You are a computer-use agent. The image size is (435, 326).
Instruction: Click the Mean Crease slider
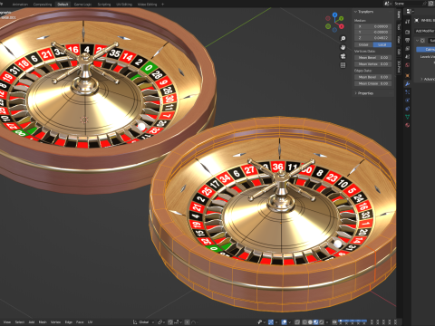coord(373,83)
